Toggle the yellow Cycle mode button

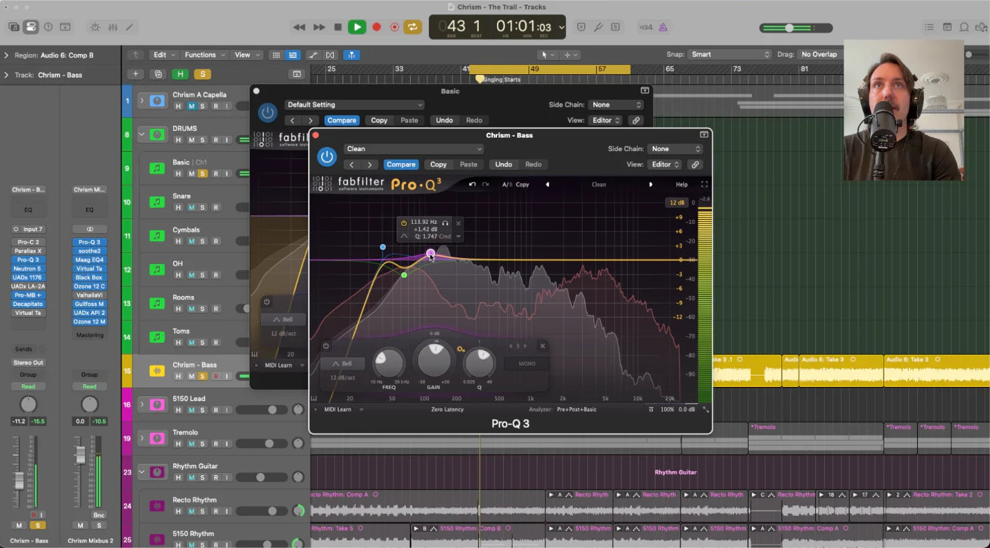click(413, 27)
